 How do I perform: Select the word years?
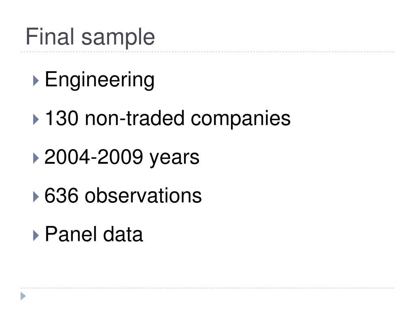pos(174,159)
